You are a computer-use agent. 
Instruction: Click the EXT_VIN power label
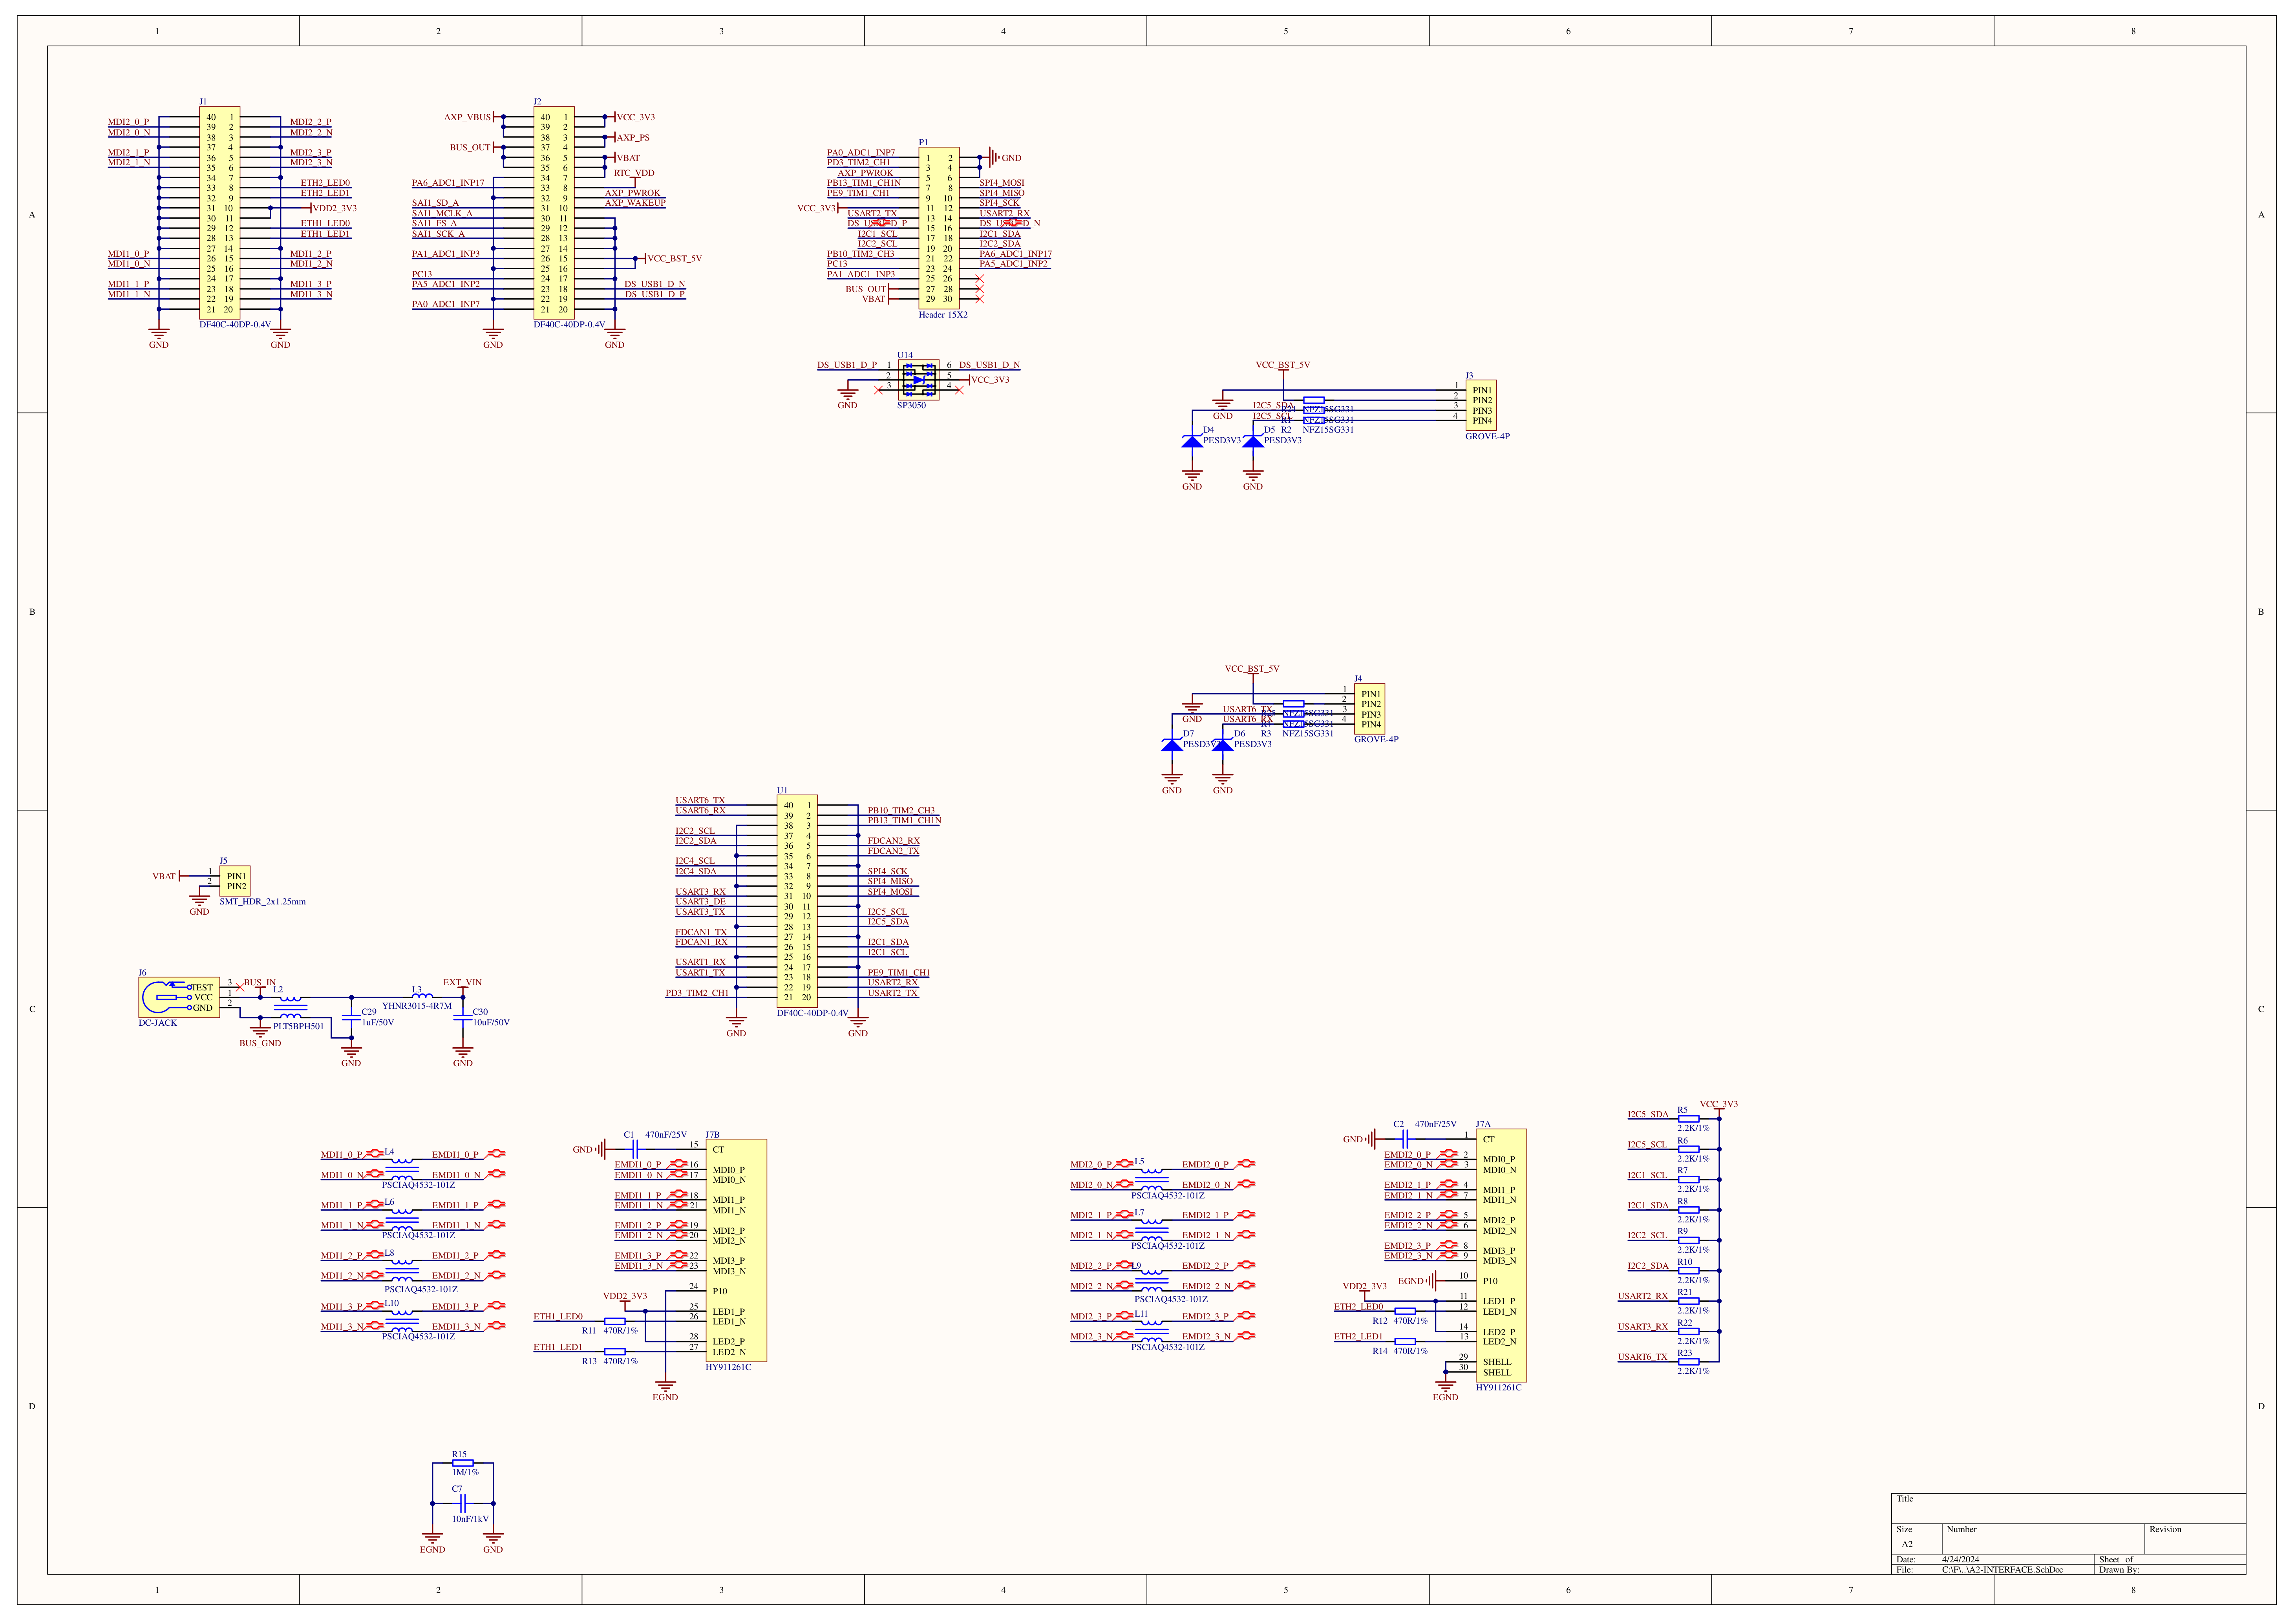coord(462,982)
